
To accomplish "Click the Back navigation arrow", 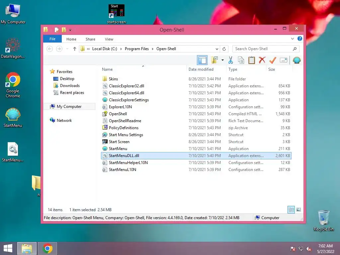I will tap(50, 49).
